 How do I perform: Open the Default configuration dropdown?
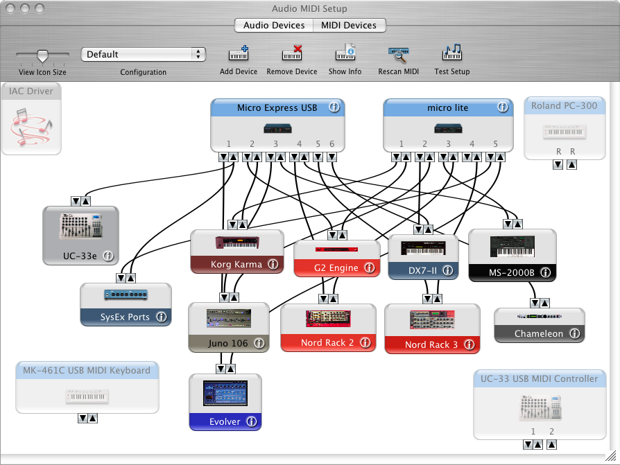point(143,55)
